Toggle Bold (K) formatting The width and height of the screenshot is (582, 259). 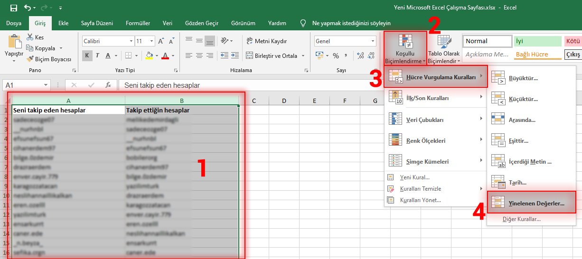tap(87, 56)
